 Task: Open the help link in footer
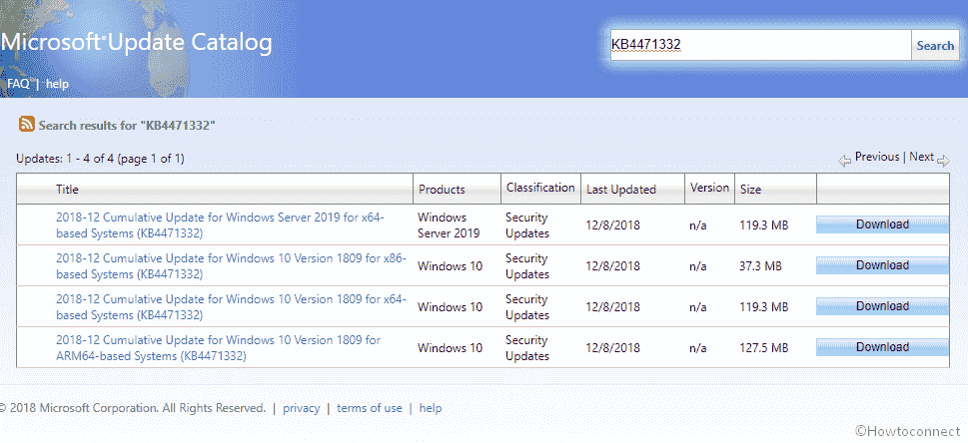(x=431, y=408)
